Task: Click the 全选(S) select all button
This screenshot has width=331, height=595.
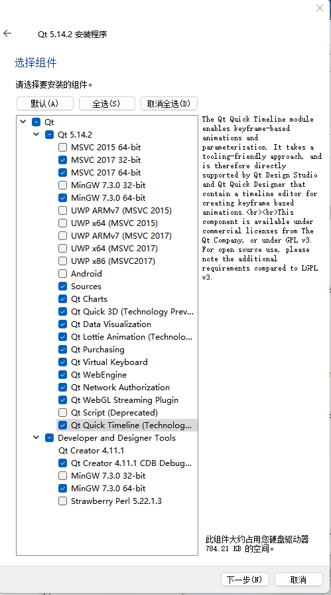Action: click(107, 104)
